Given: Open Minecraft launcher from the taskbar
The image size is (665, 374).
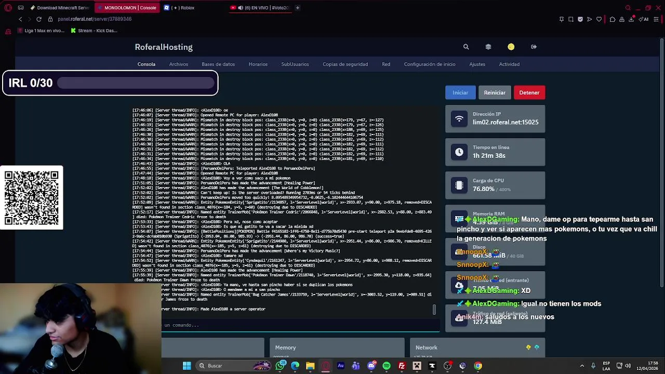Looking at the screenshot, I should [417, 366].
